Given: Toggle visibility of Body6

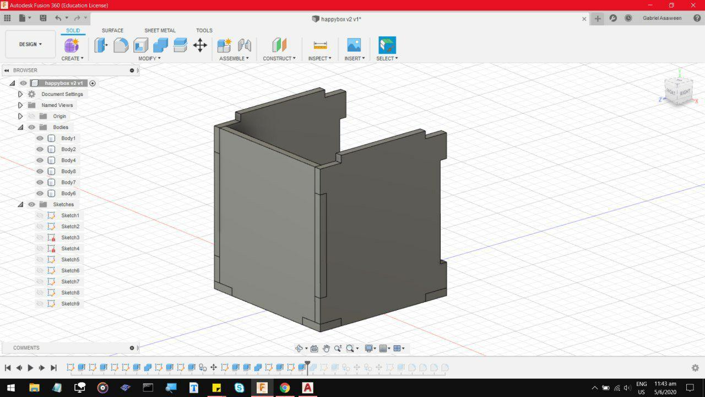Looking at the screenshot, I should point(40,194).
